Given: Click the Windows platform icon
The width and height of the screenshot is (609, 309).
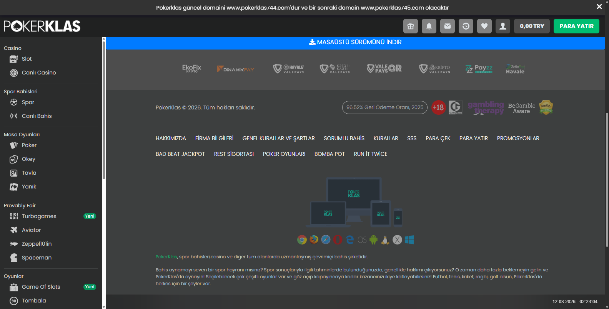Looking at the screenshot, I should click(409, 240).
